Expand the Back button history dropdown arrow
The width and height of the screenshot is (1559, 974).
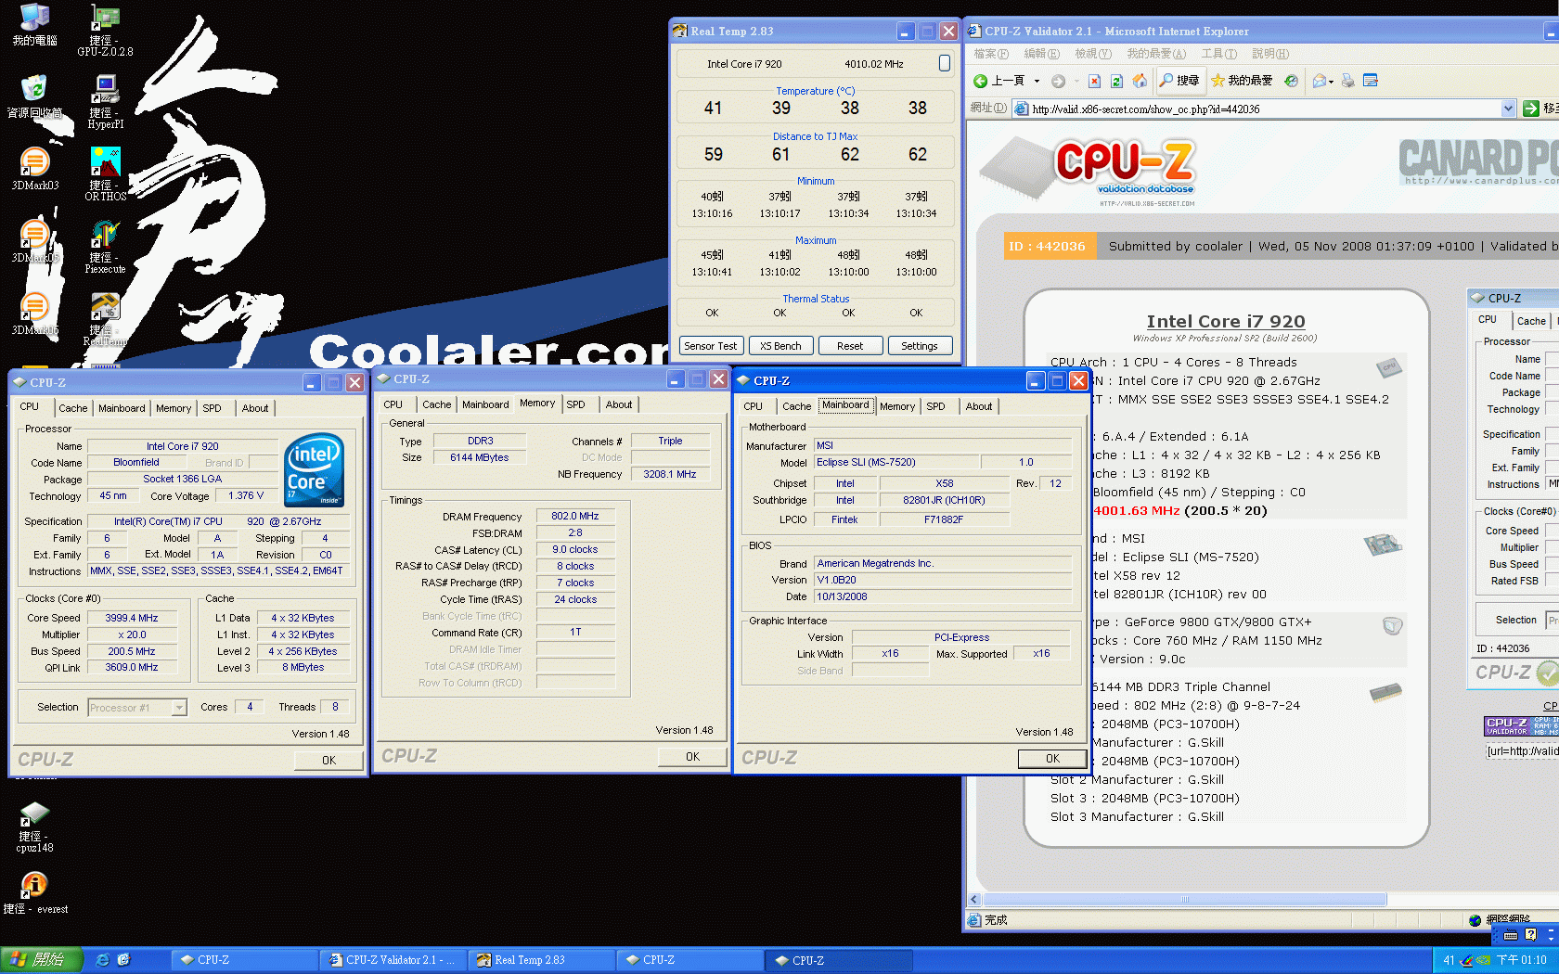pyautogui.click(x=1037, y=81)
